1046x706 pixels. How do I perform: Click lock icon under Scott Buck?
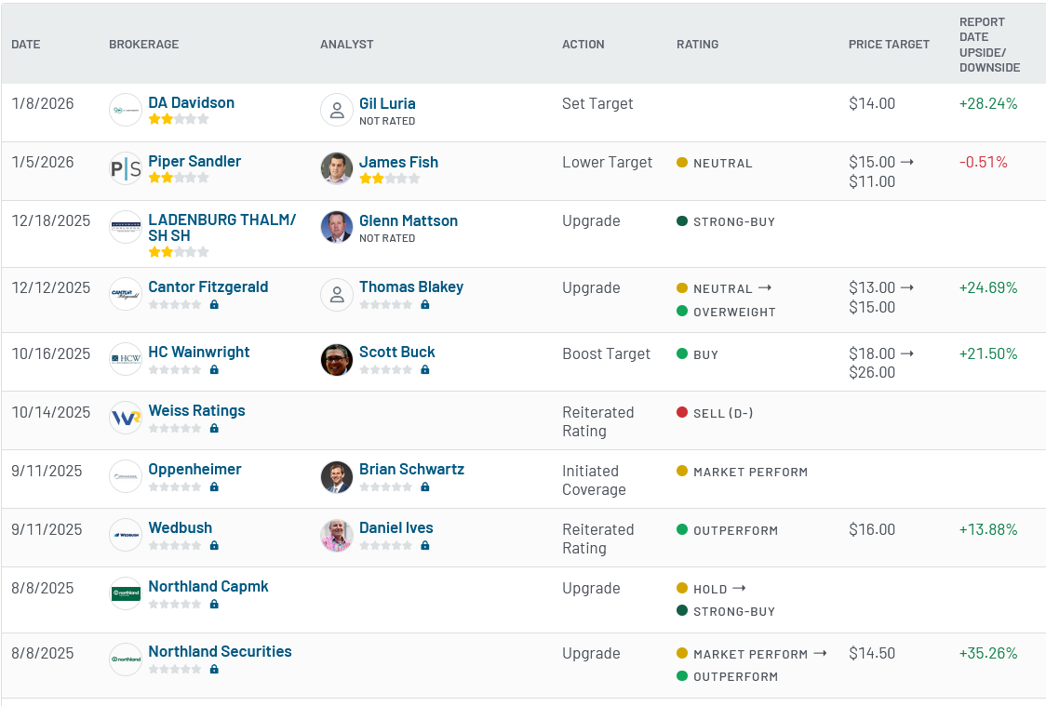[x=425, y=370]
